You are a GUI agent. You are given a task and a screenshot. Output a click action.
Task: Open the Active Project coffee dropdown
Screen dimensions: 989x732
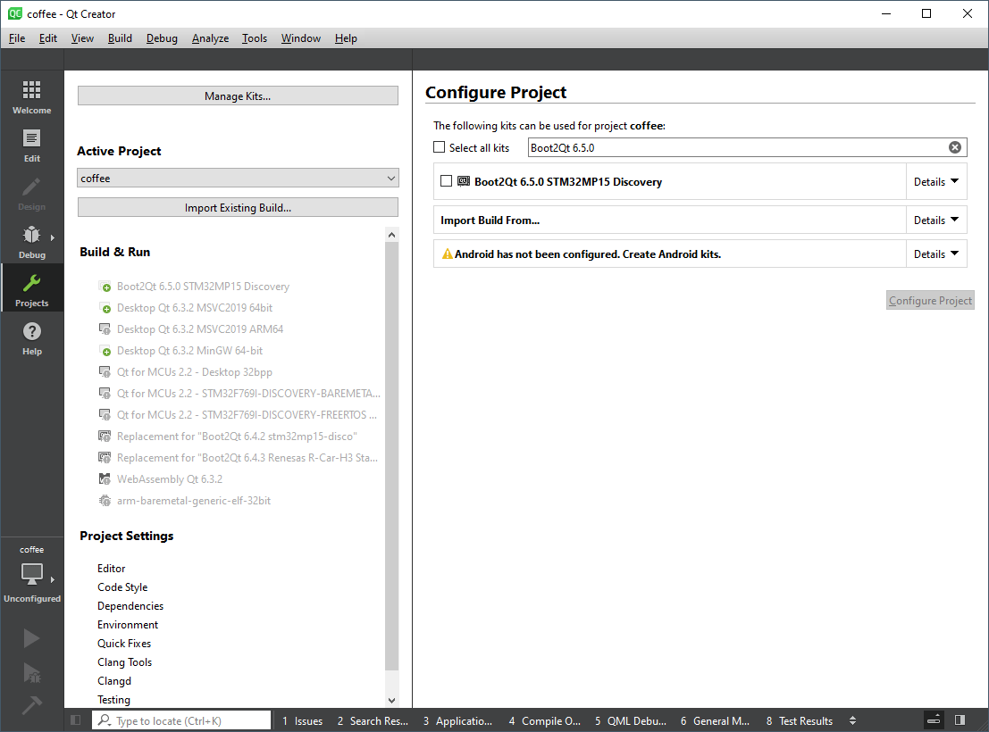coord(238,179)
